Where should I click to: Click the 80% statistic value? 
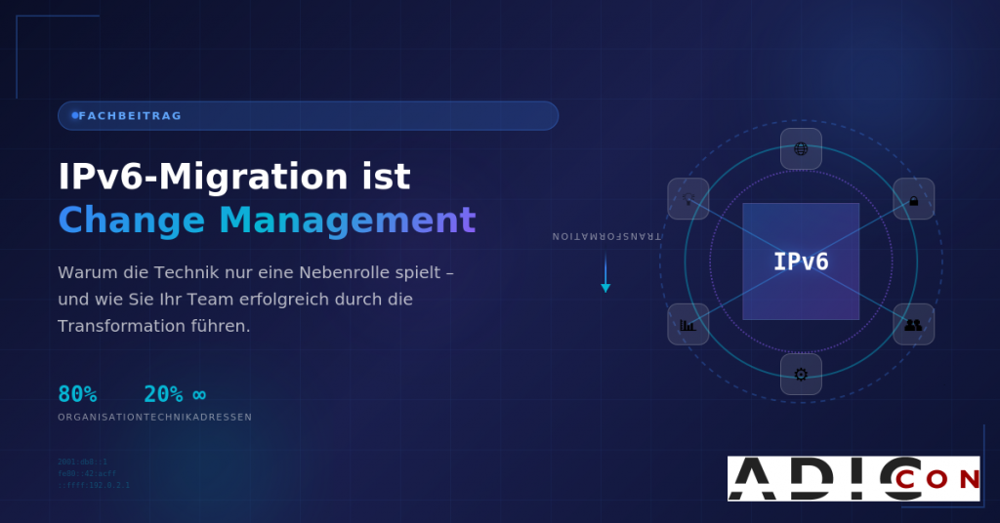pos(77,394)
